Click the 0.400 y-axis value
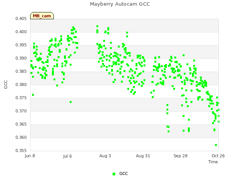The height and width of the screenshot is (181, 241). click(21, 32)
